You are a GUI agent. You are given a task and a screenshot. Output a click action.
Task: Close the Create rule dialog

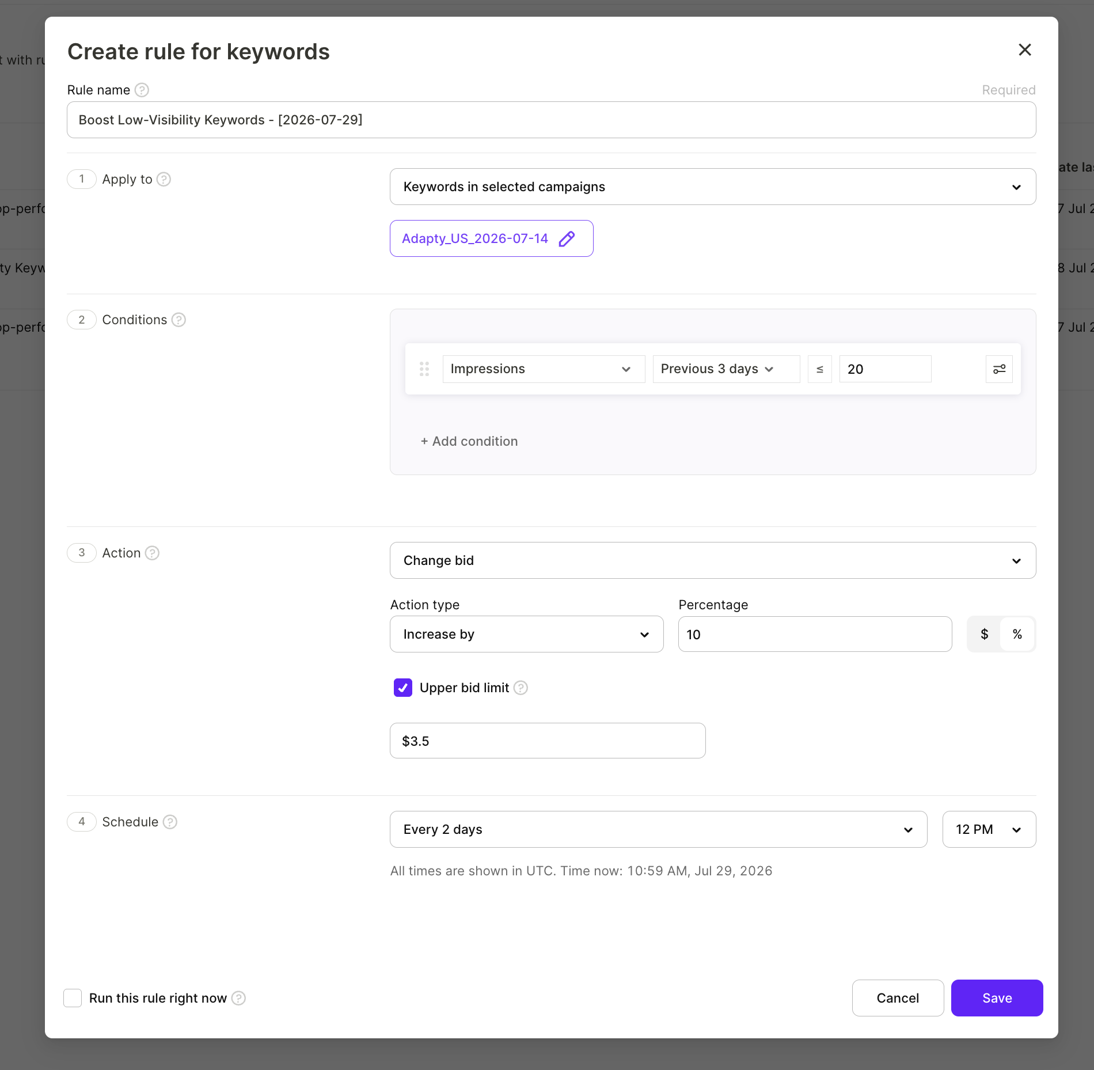coord(1024,50)
